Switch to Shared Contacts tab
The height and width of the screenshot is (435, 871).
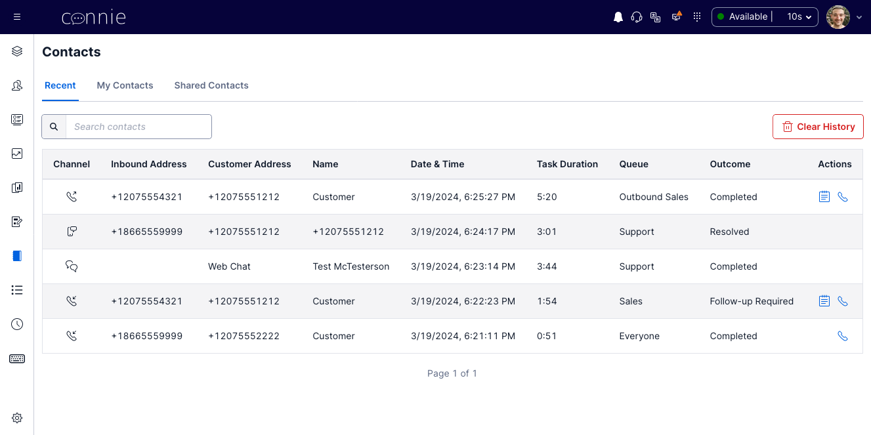click(x=211, y=85)
